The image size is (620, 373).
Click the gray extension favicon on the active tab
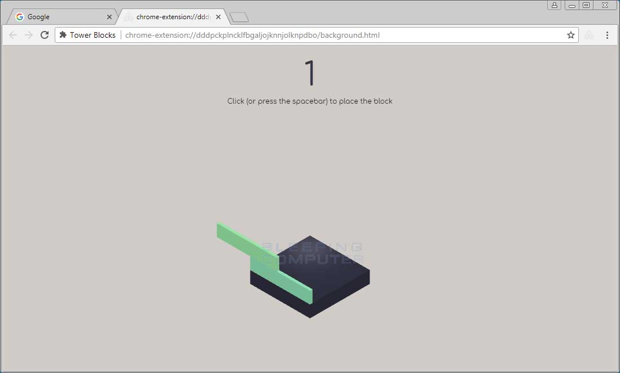129,16
